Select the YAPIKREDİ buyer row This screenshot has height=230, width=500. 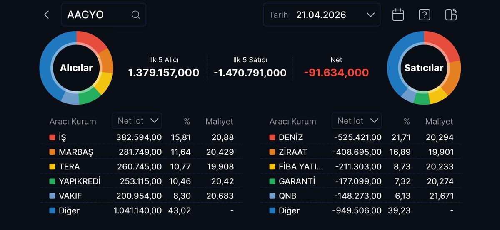(x=142, y=181)
